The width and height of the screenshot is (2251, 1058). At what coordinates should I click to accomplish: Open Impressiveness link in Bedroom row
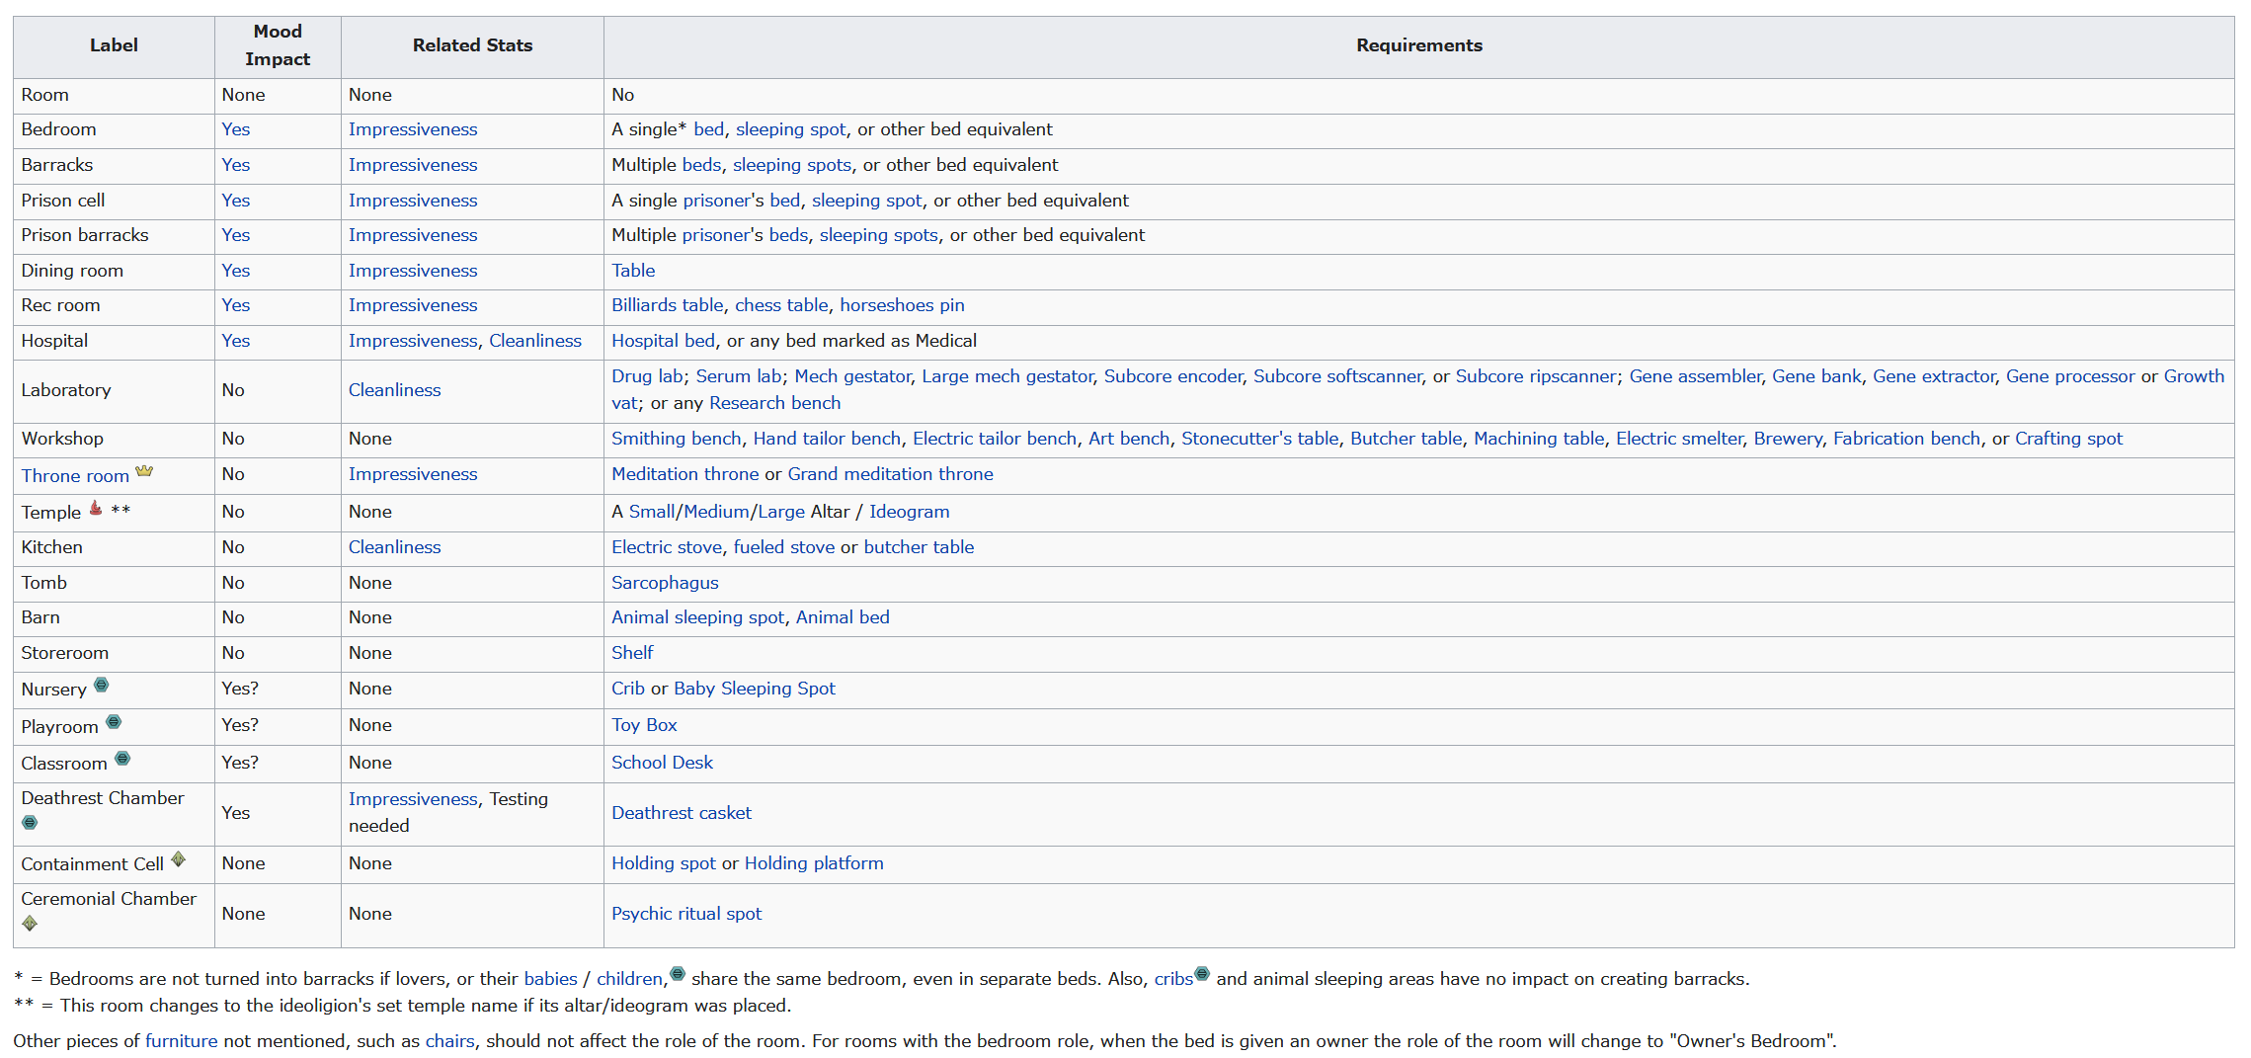coord(413,129)
